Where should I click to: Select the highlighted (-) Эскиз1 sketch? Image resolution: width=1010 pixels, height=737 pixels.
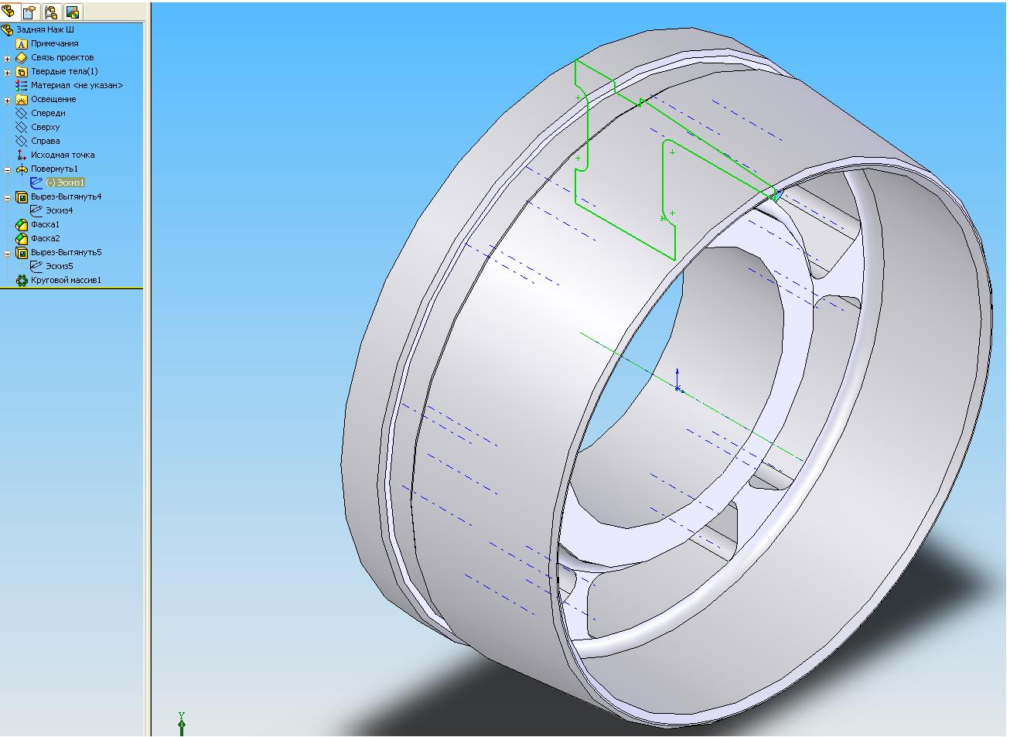click(x=65, y=183)
